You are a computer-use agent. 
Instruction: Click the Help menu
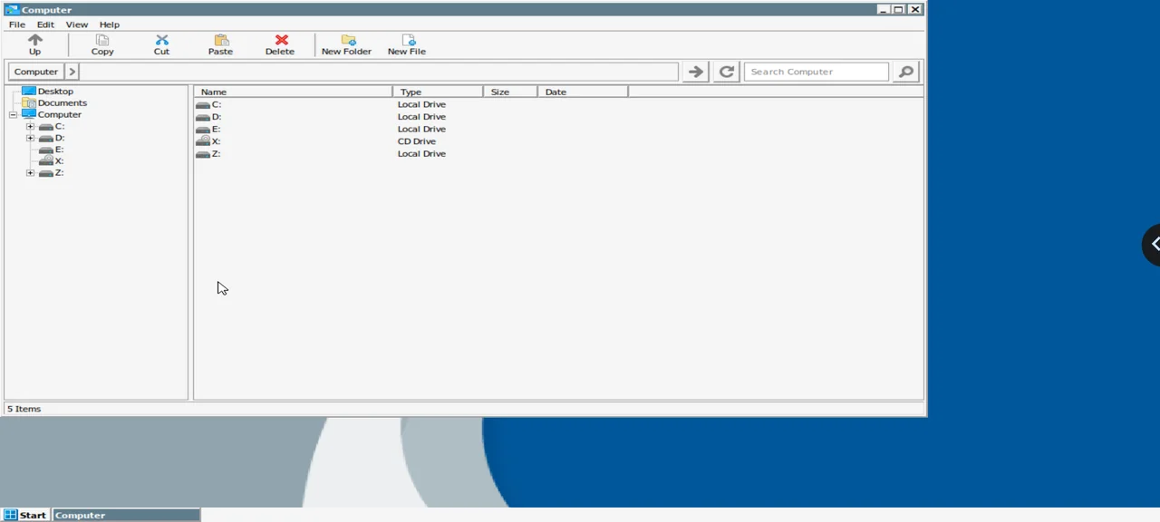(x=109, y=24)
